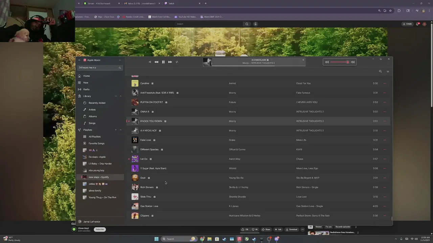
Task: Toggle shuffle in Apple Music player
Action: click(150, 62)
